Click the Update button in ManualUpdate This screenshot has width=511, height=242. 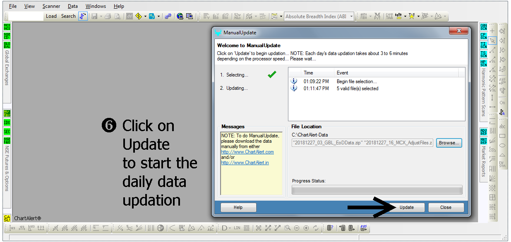coord(406,207)
